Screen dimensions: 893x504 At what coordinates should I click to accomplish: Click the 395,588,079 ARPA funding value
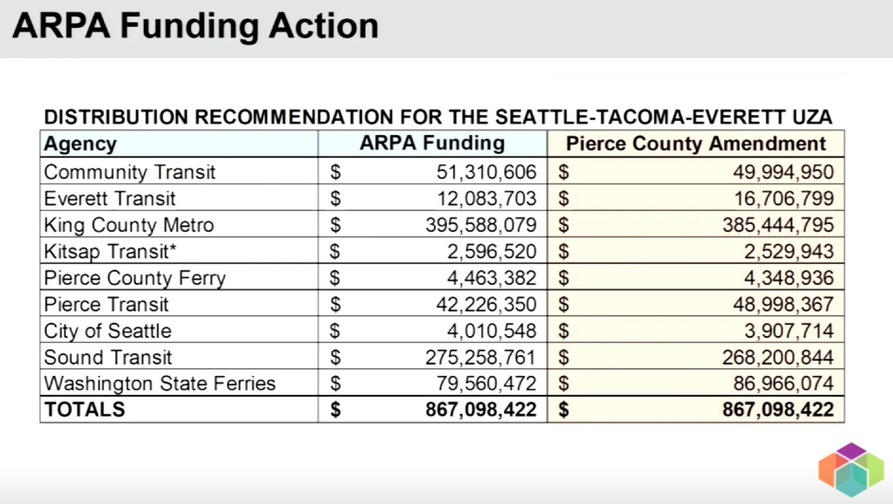[x=480, y=225]
